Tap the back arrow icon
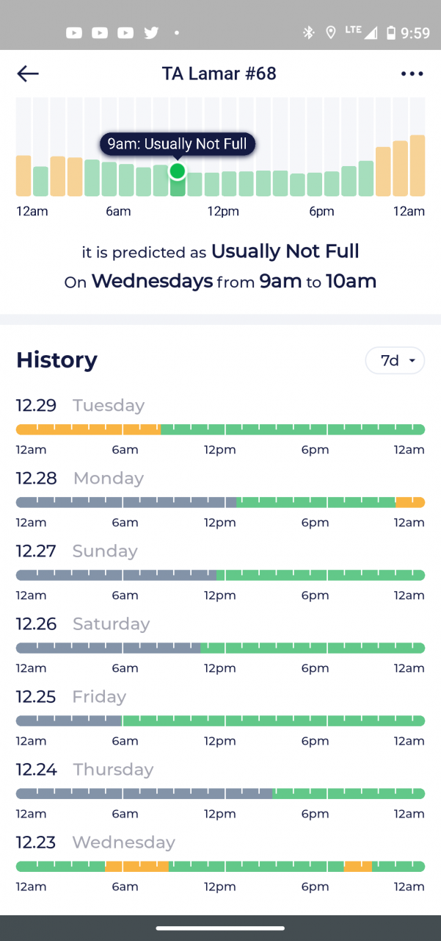Screen dimensions: 441x941 coord(28,74)
